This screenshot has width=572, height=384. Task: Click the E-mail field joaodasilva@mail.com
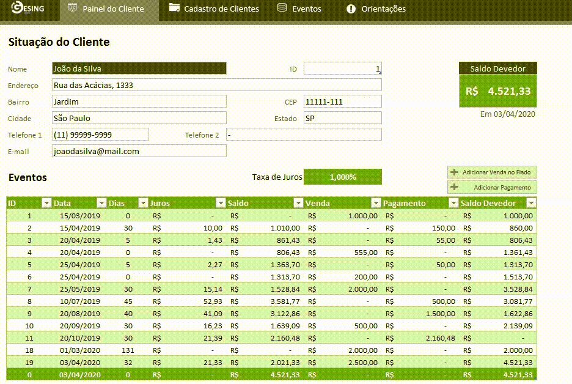click(x=139, y=151)
